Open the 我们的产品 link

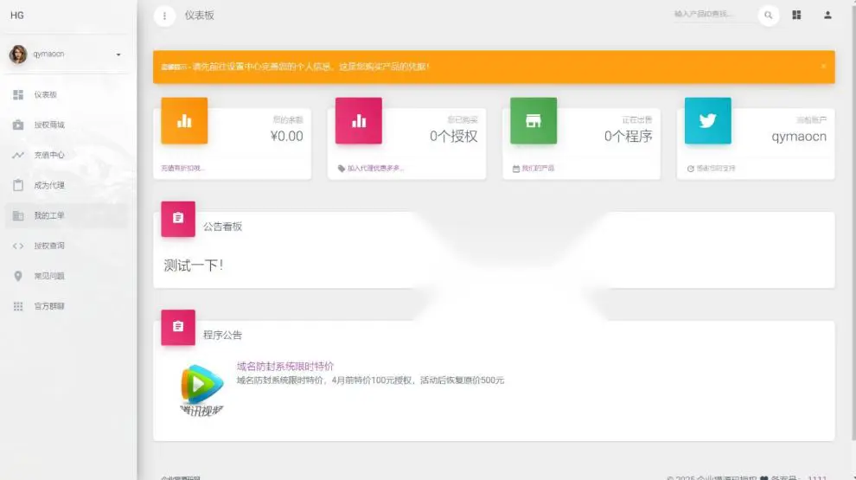(x=538, y=168)
